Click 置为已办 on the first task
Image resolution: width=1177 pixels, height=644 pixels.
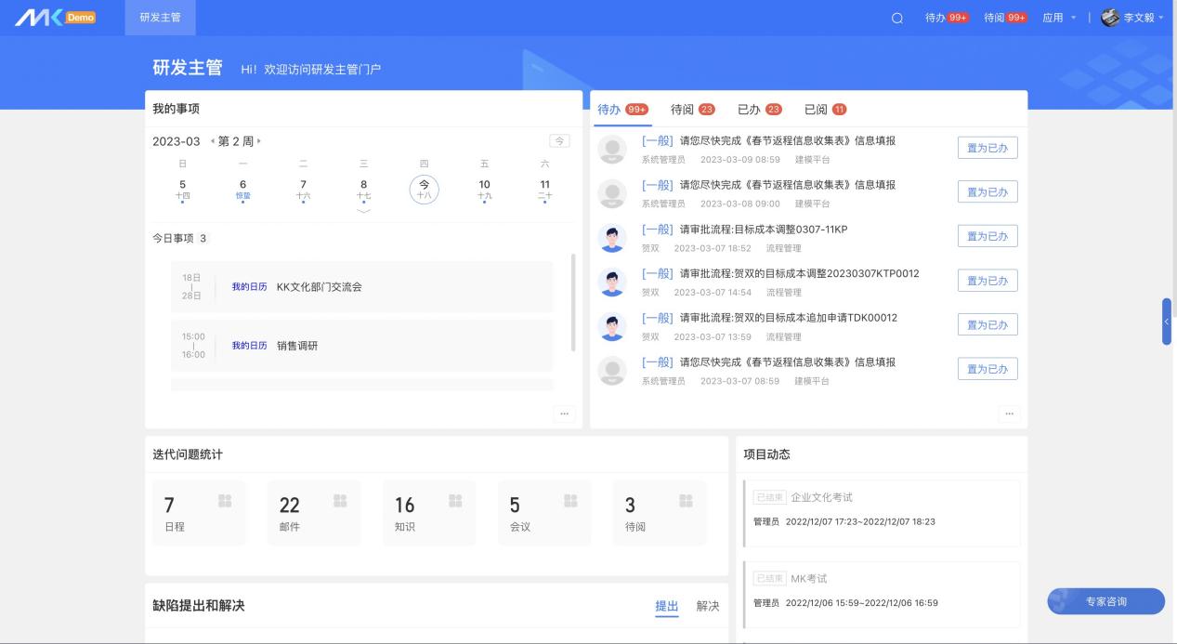click(987, 147)
